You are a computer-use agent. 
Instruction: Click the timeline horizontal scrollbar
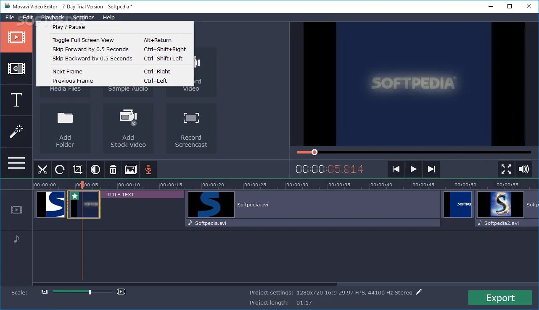[185, 284]
